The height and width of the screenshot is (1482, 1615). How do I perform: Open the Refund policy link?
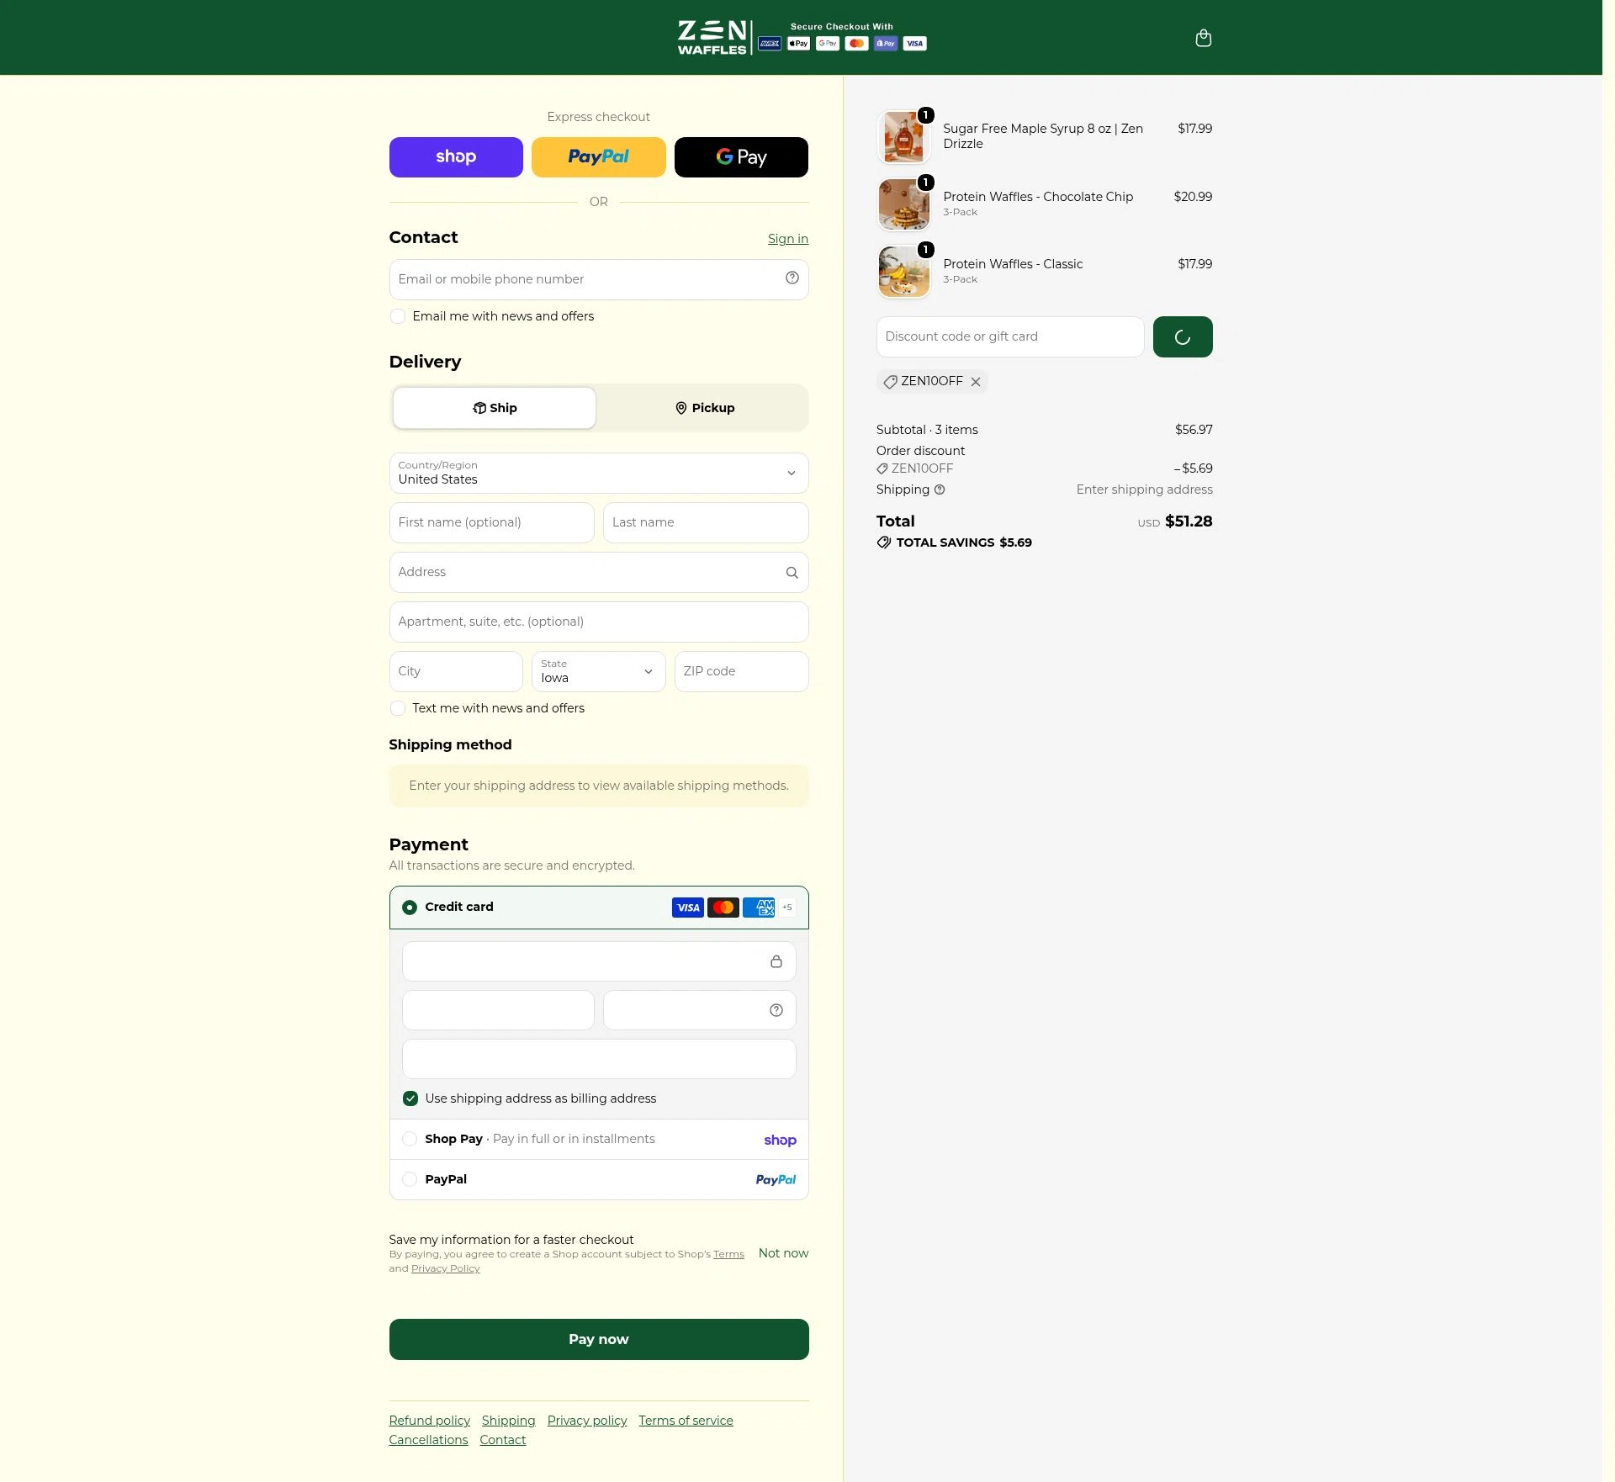[x=430, y=1421]
